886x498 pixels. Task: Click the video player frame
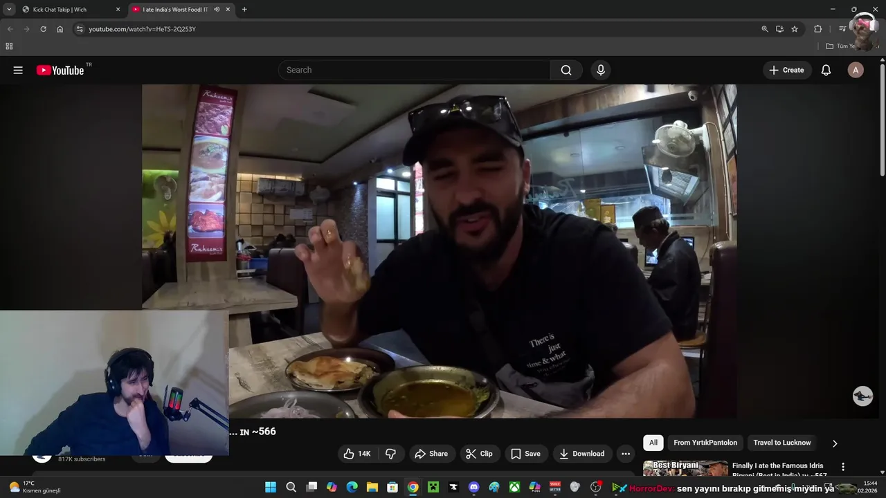tap(439, 251)
